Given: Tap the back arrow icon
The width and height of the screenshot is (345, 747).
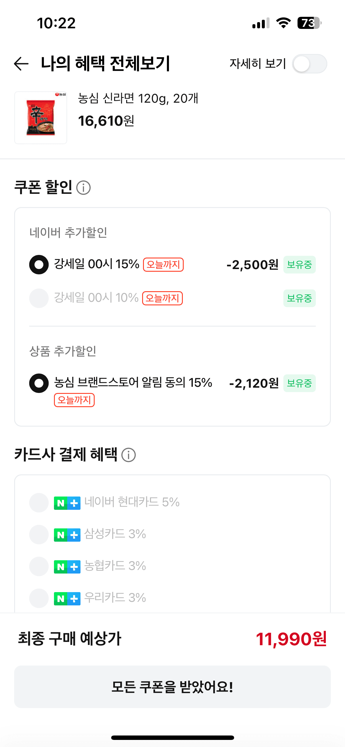Looking at the screenshot, I should click(x=21, y=64).
